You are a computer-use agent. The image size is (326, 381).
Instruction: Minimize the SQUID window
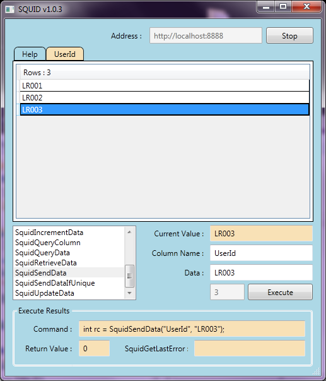tap(266, 7)
